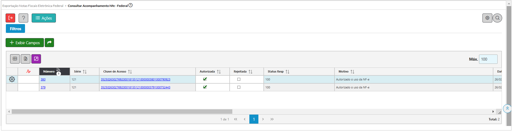Click the settings gear icon at top right
The image size is (512, 131).
coord(487,18)
